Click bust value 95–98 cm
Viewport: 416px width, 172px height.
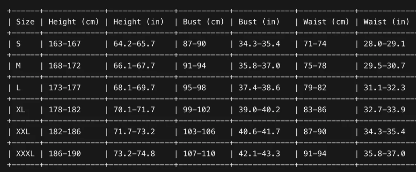194,88
